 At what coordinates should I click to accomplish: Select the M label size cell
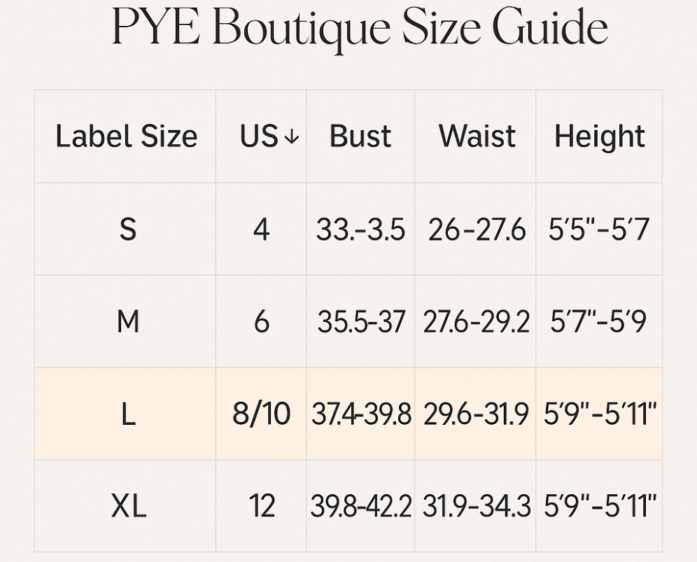[x=127, y=322]
